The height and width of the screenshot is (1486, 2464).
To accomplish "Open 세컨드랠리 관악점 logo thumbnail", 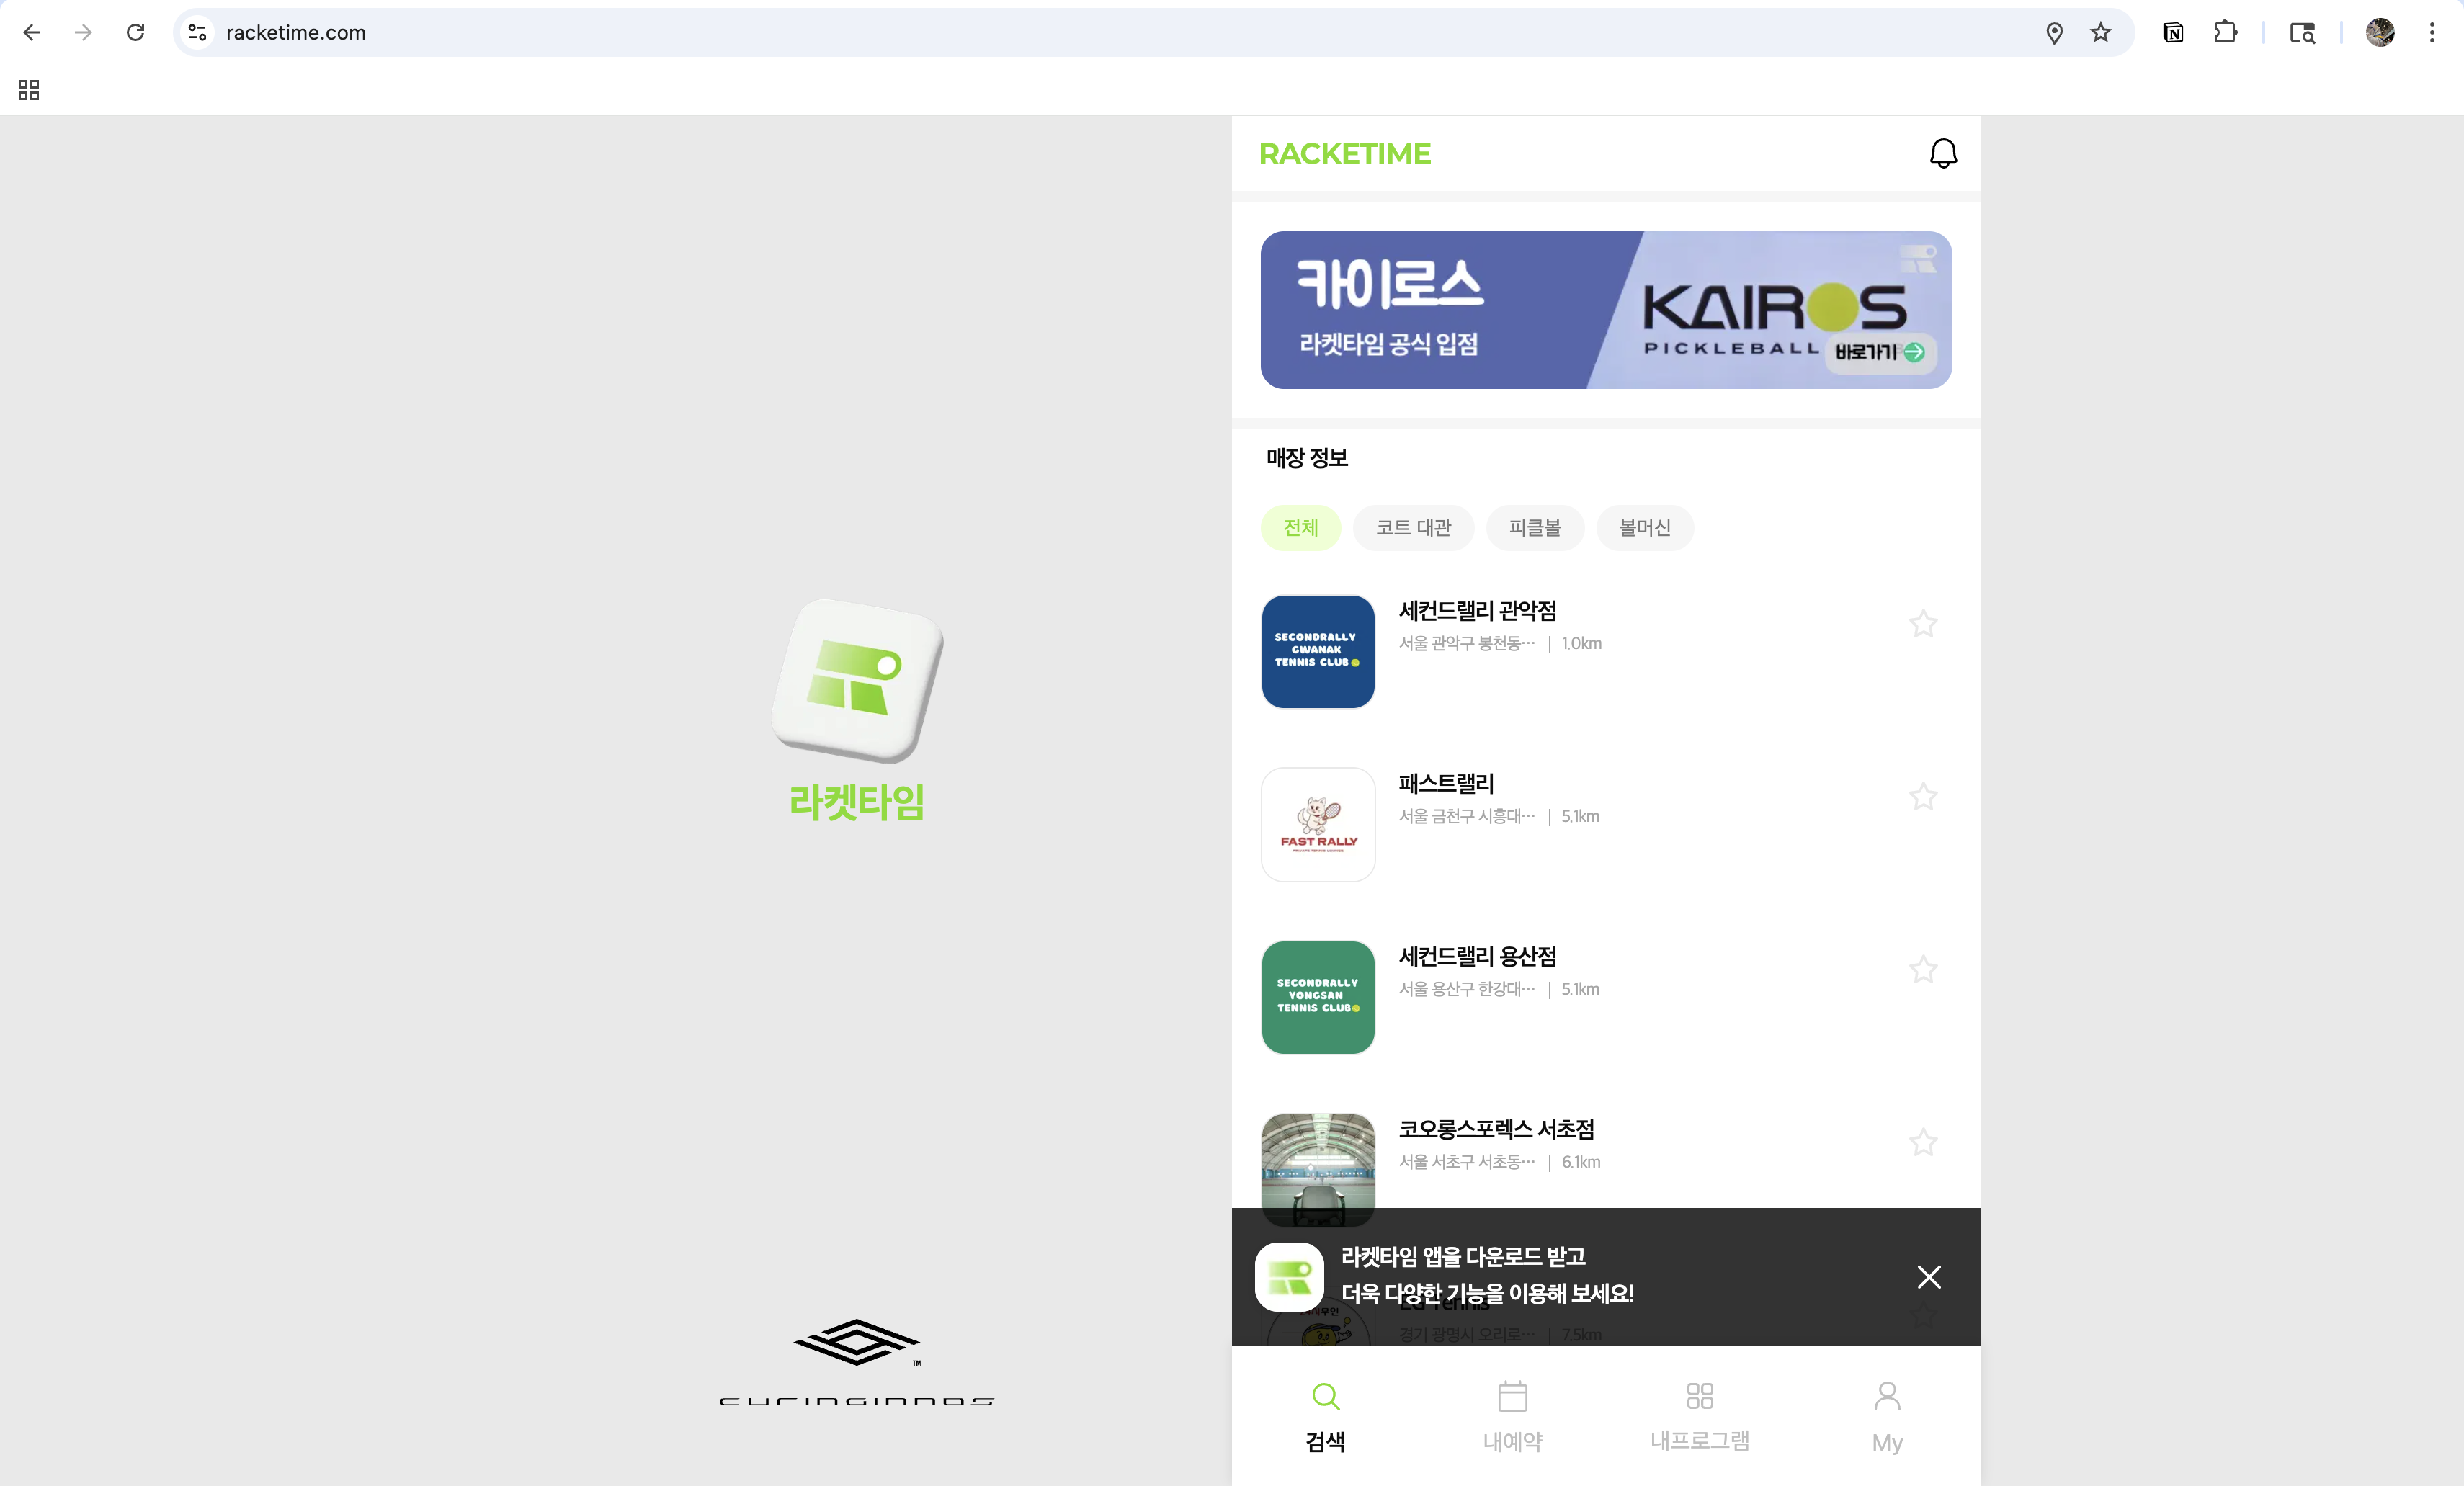I will point(1318,652).
